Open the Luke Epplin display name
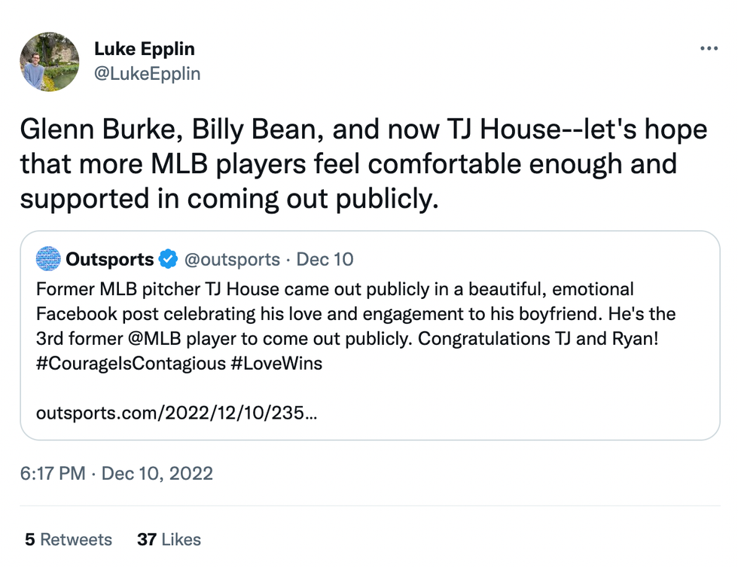 pos(144,50)
